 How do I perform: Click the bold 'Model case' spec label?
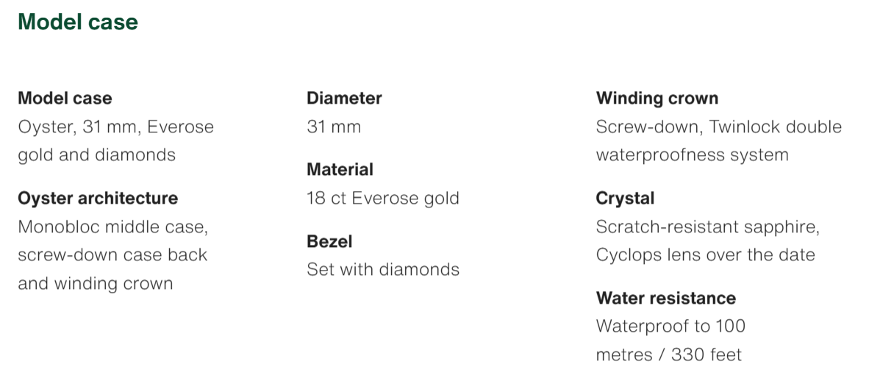pyautogui.click(x=65, y=99)
